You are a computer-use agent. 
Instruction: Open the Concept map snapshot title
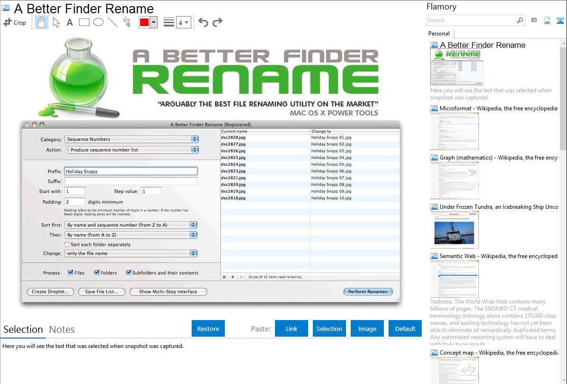coord(498,352)
